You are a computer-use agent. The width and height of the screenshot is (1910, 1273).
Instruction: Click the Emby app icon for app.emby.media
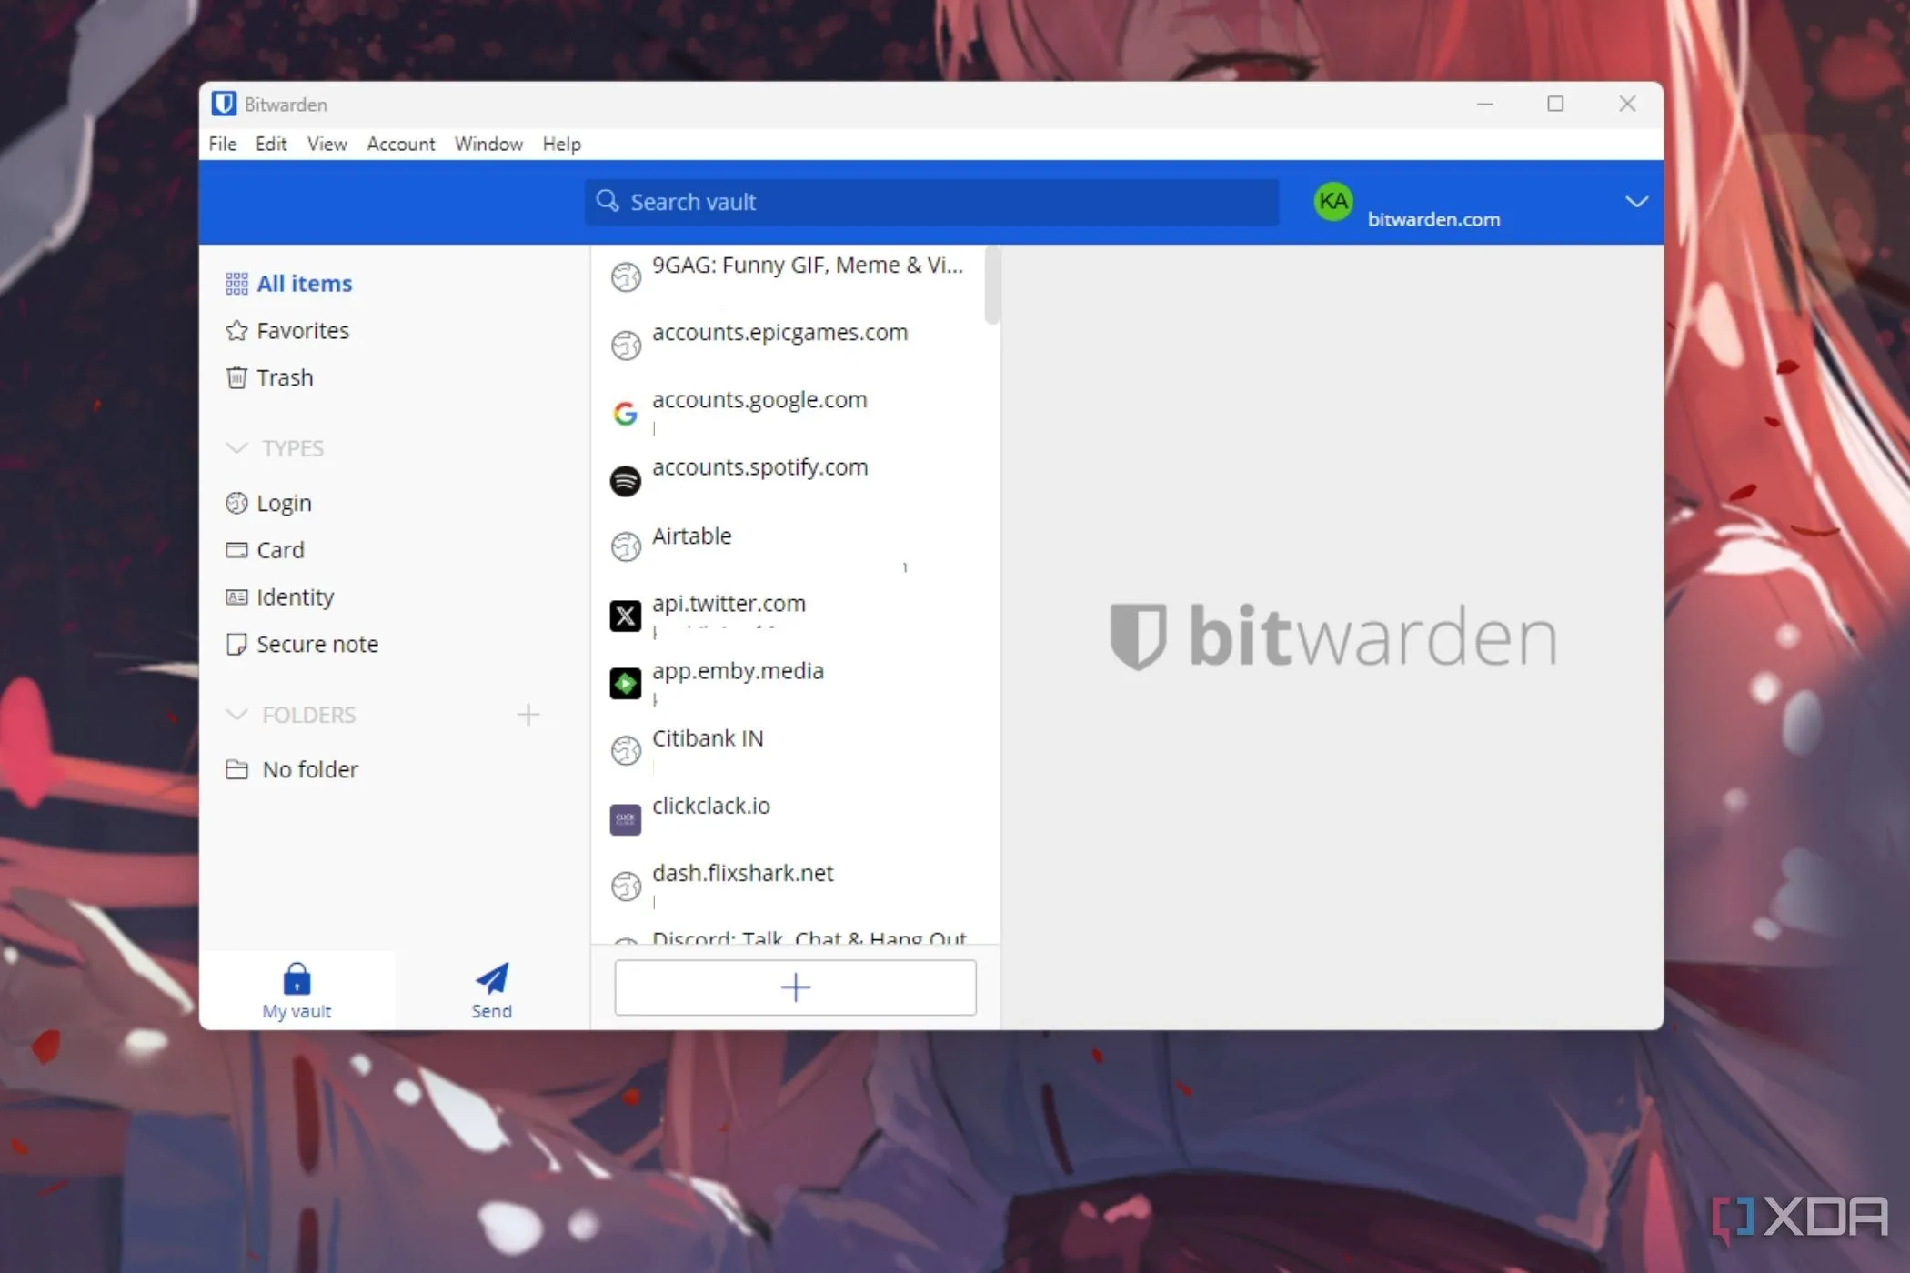[626, 683]
